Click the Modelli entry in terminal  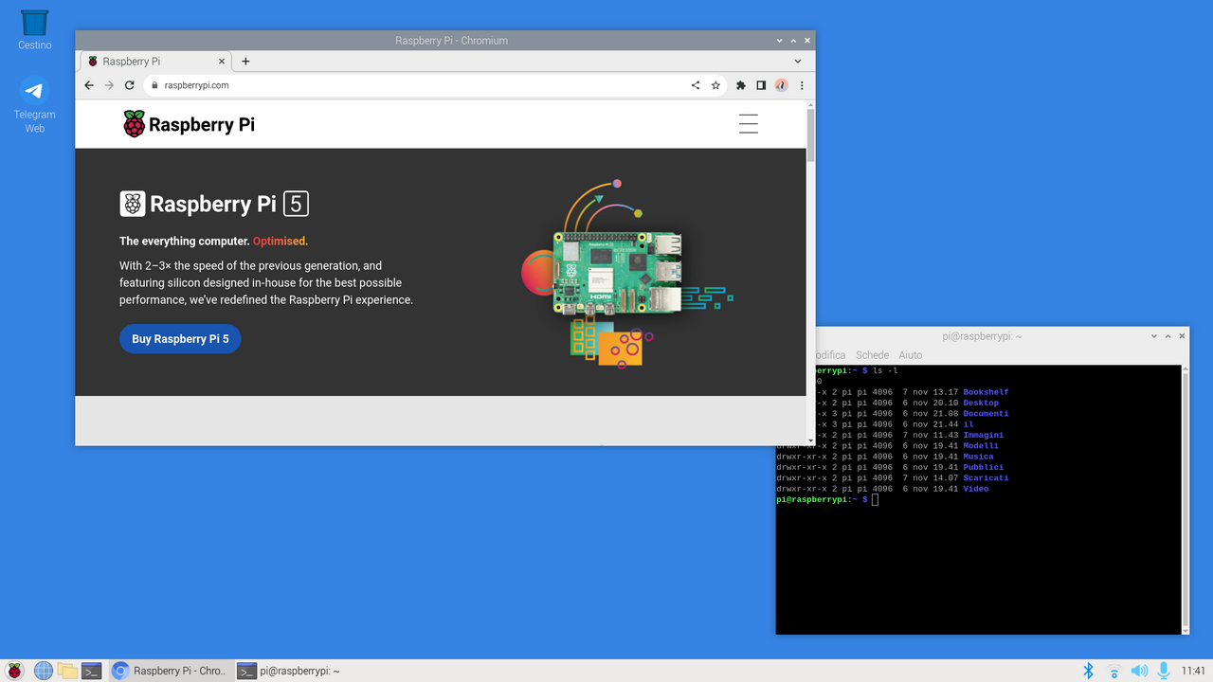pyautogui.click(x=981, y=445)
